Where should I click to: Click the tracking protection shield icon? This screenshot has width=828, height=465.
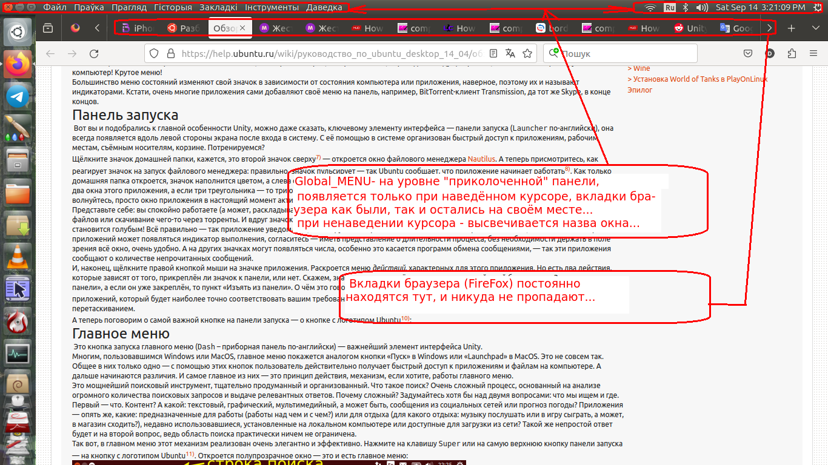pyautogui.click(x=153, y=53)
